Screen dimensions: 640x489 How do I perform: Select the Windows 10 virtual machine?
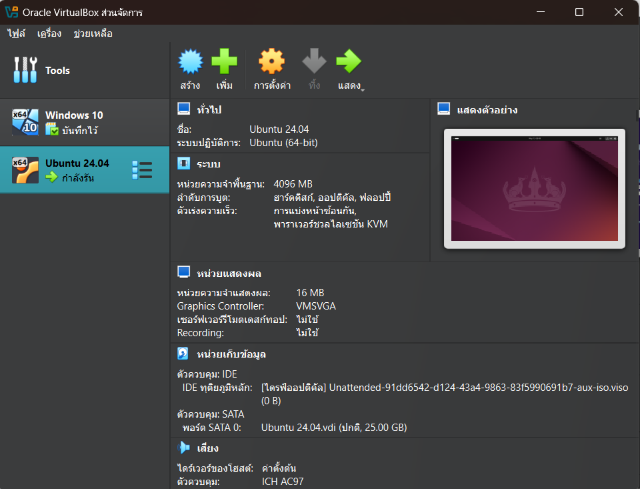point(85,122)
